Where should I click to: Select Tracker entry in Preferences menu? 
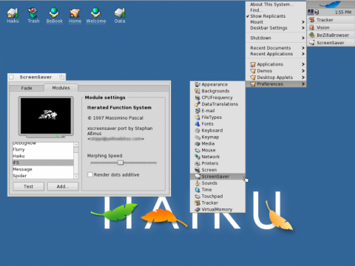pos(217,202)
